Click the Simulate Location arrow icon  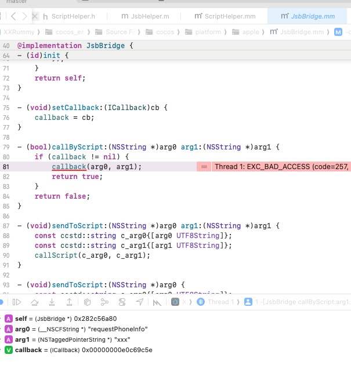click(140, 302)
